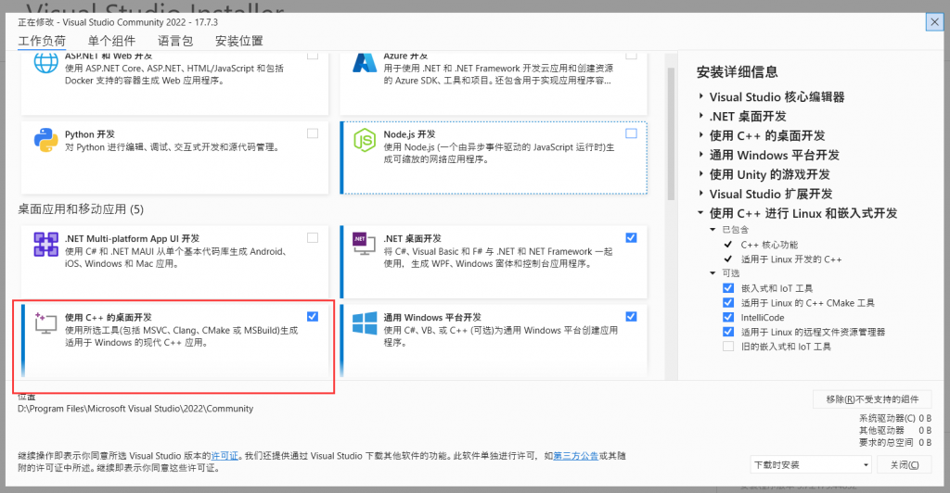Uncheck the IntelliCode optional component
950x493 pixels.
click(728, 317)
